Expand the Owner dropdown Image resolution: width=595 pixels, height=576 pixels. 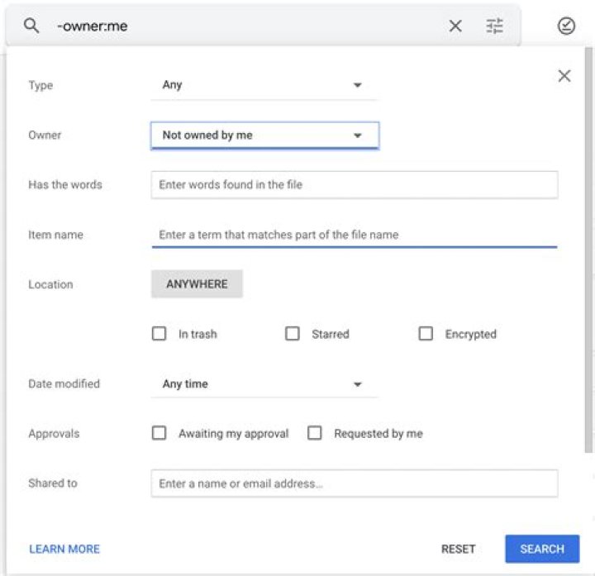pyautogui.click(x=264, y=136)
